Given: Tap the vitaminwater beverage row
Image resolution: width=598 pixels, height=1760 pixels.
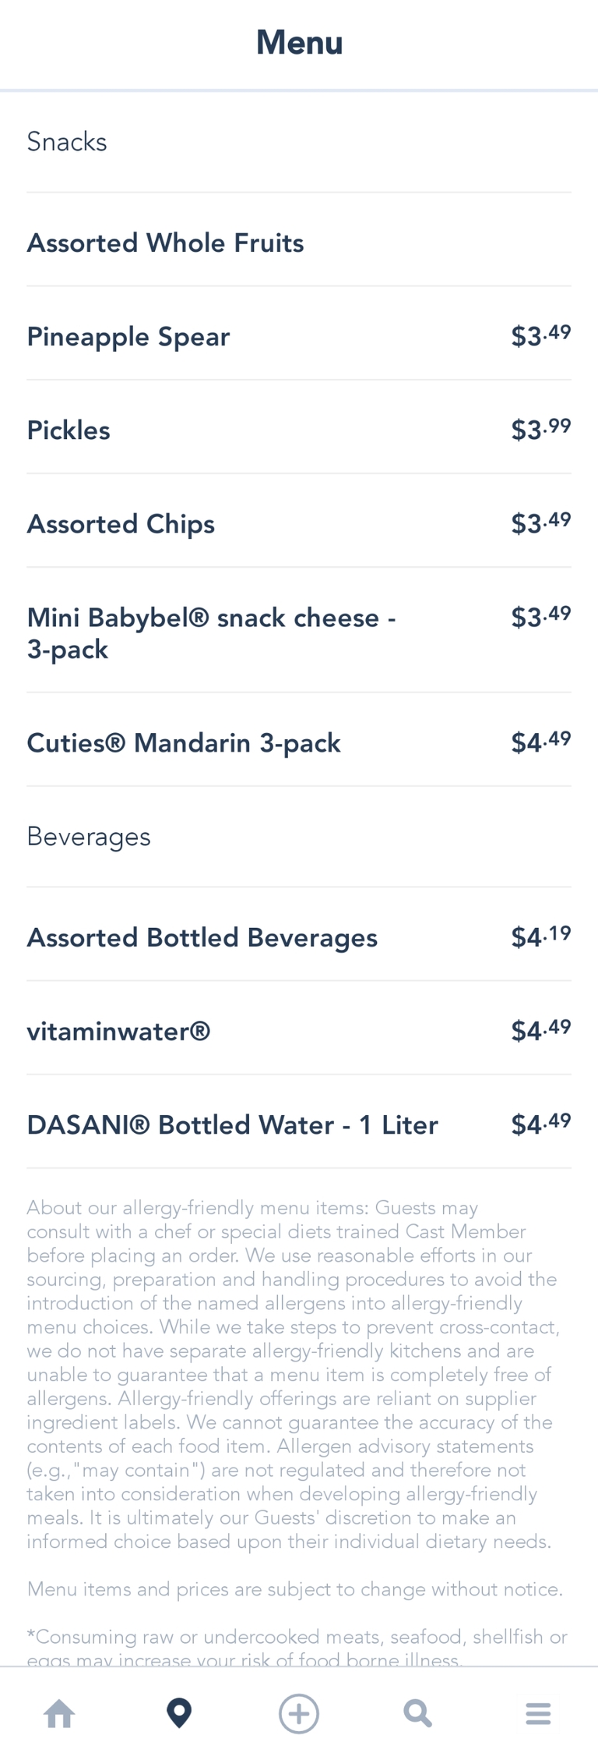Looking at the screenshot, I should (118, 1031).
